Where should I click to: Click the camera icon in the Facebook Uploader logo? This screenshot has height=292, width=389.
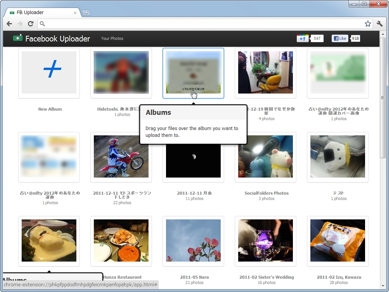18,38
